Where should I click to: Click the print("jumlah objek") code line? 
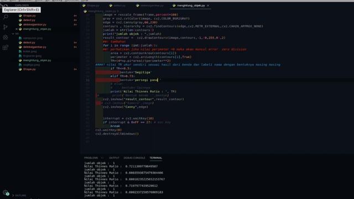coord(132,34)
